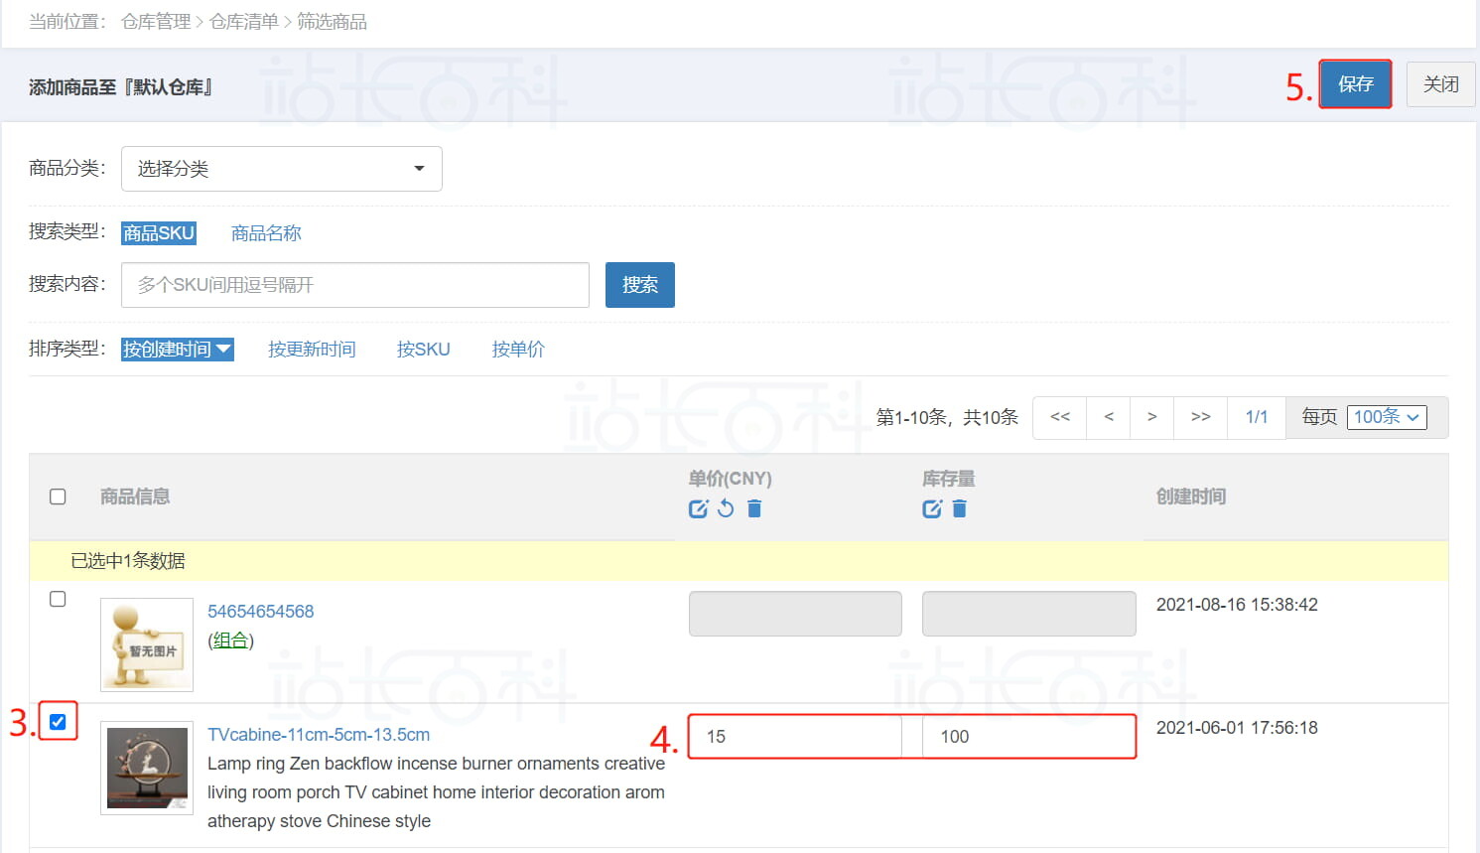This screenshot has width=1480, height=853.
Task: Click the 单价(CNY) column header
Action: (x=731, y=479)
